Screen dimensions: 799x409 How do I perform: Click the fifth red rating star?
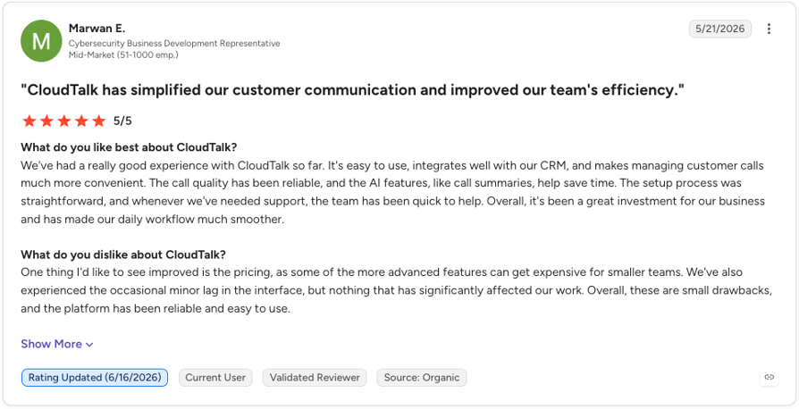(99, 121)
